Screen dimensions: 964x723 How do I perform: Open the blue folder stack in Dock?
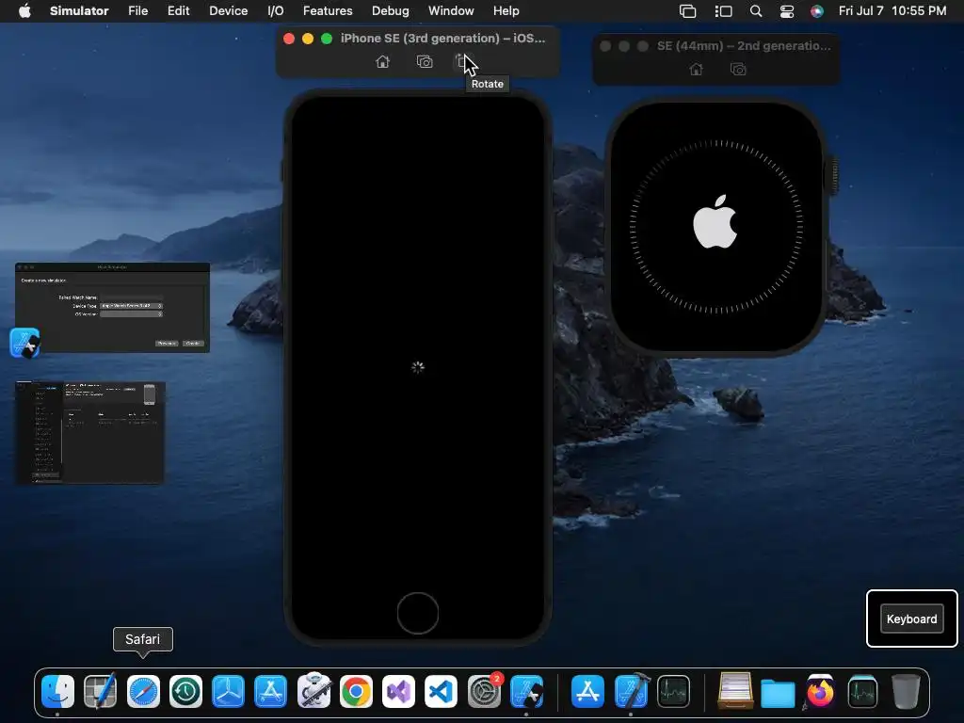[778, 693]
